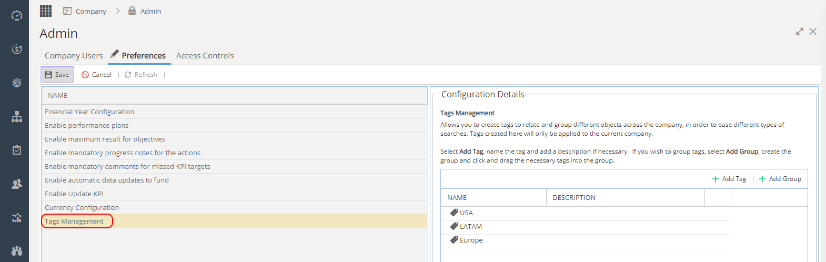
Task: Select the Europe tag name
Action: click(471, 240)
